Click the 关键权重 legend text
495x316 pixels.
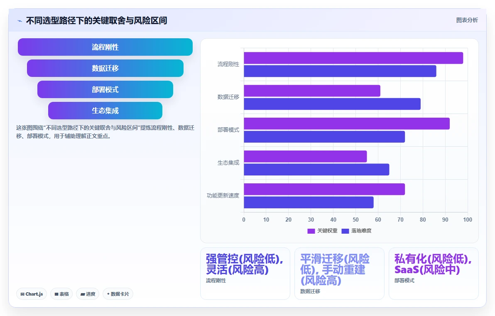[x=327, y=231]
